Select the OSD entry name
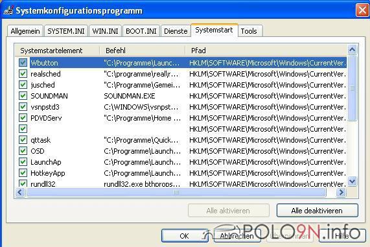This screenshot has width=370, height=247. (x=38, y=151)
